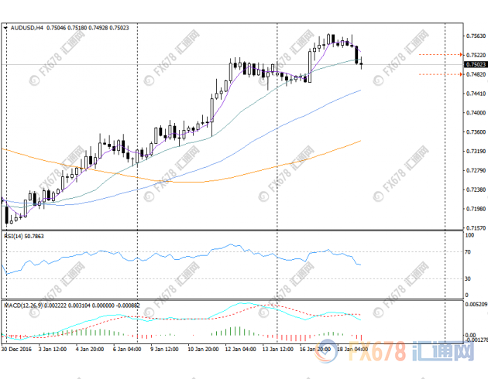The image size is (488, 379).
Task: Click the RSI 70 level scale label
Action: [468, 252]
